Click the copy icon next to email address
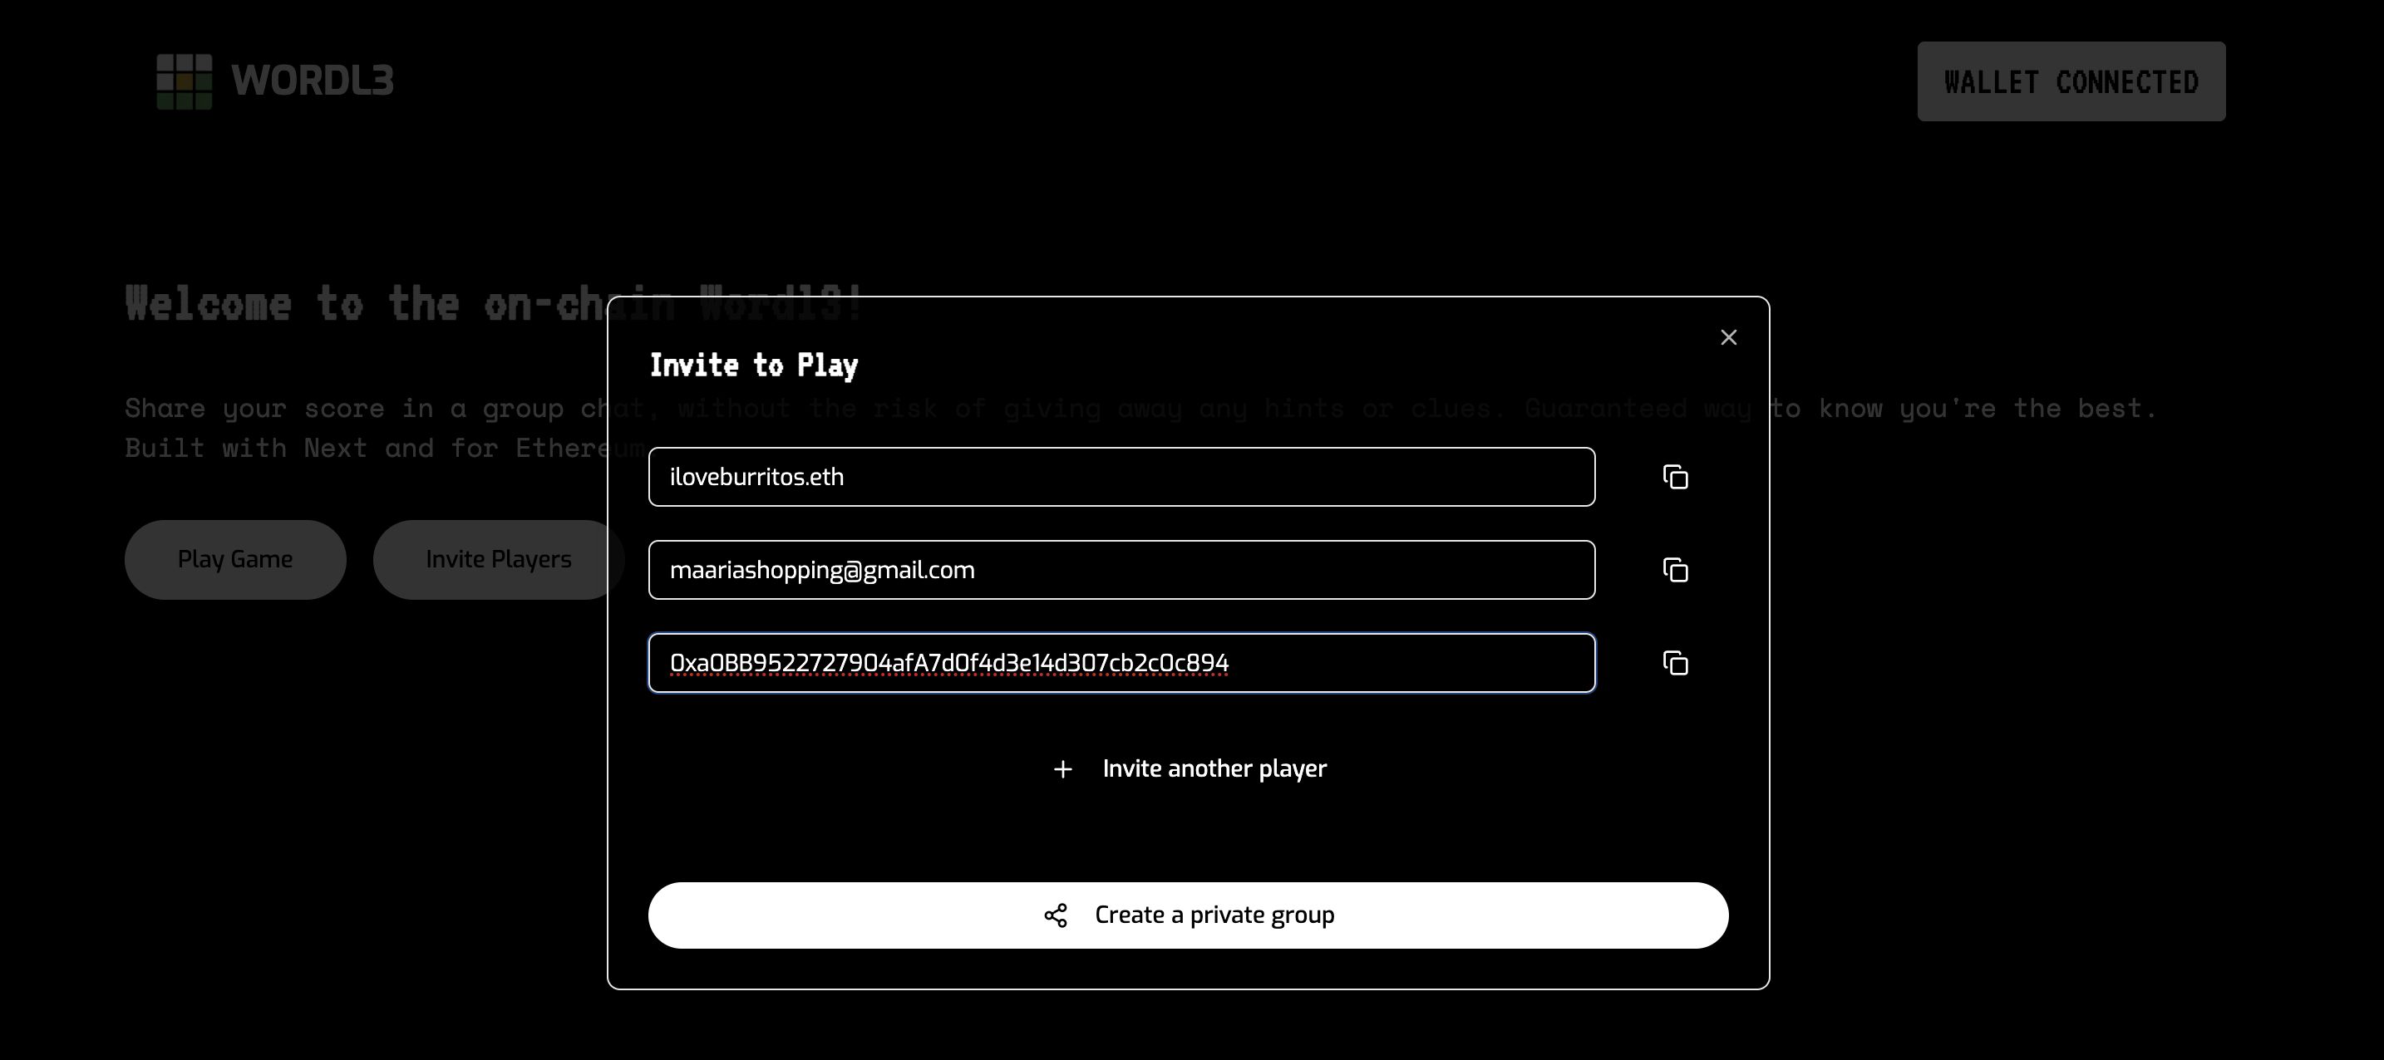The image size is (2384, 1060). click(x=1674, y=570)
